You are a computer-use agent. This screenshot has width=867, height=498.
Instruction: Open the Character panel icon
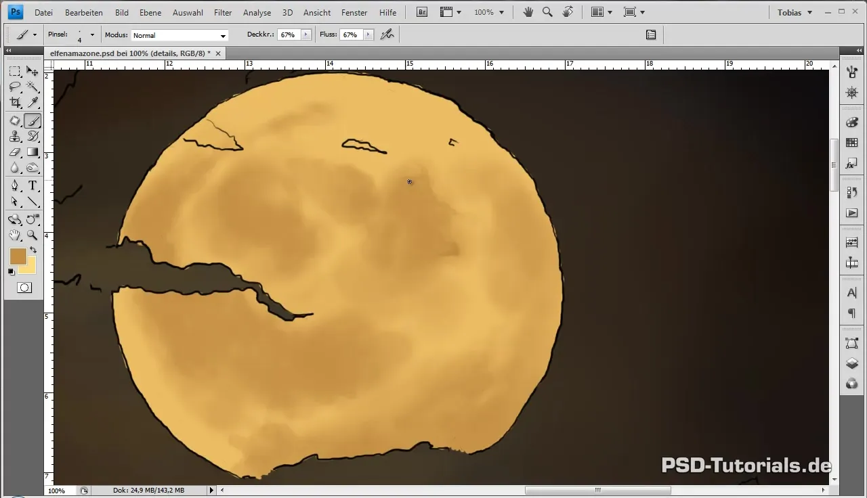pyautogui.click(x=852, y=293)
